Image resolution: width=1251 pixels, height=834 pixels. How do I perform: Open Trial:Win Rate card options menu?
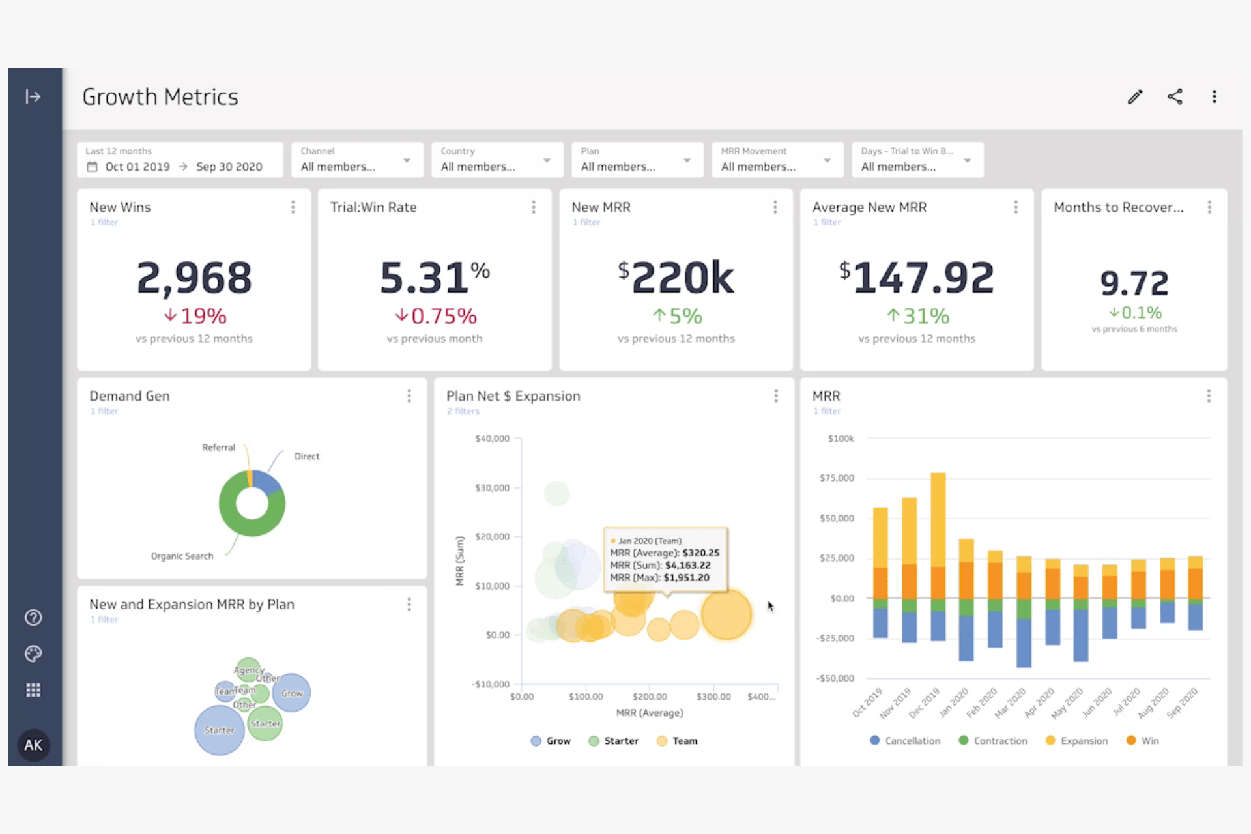[534, 207]
